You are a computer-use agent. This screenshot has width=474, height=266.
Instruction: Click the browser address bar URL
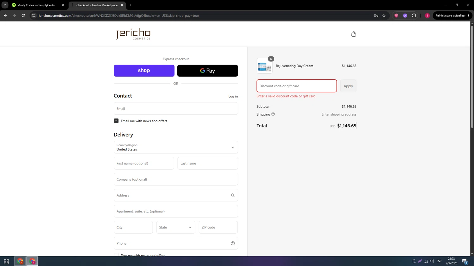point(119,15)
